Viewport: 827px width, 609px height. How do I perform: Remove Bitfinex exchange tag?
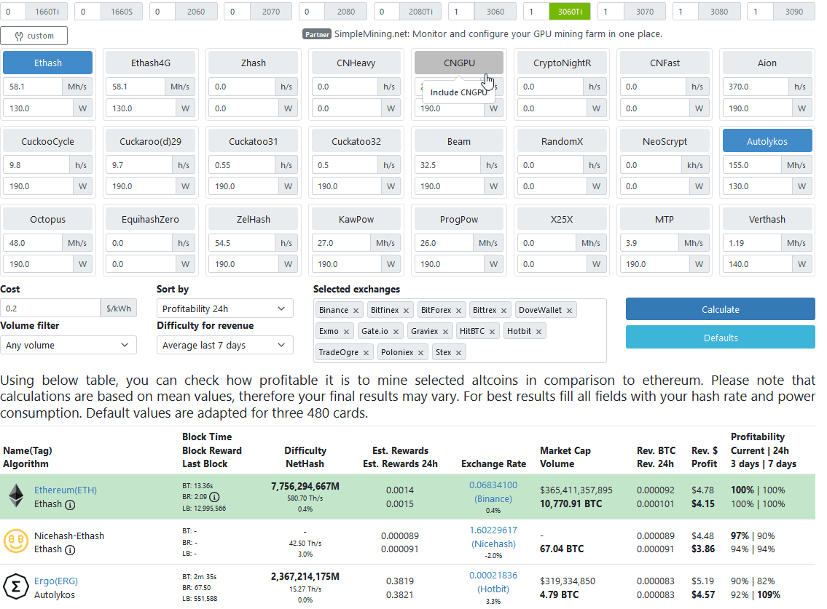pos(406,310)
